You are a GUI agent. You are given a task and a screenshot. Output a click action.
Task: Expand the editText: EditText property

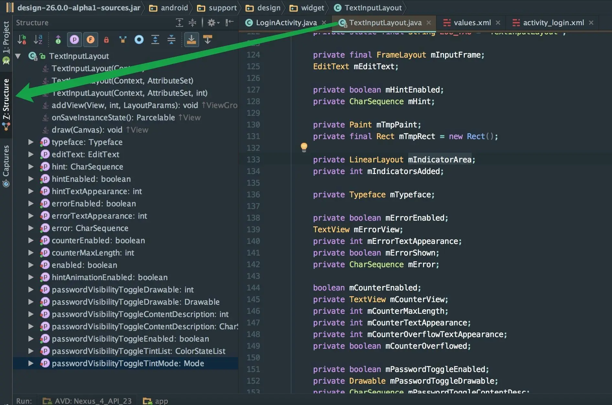(x=31, y=154)
